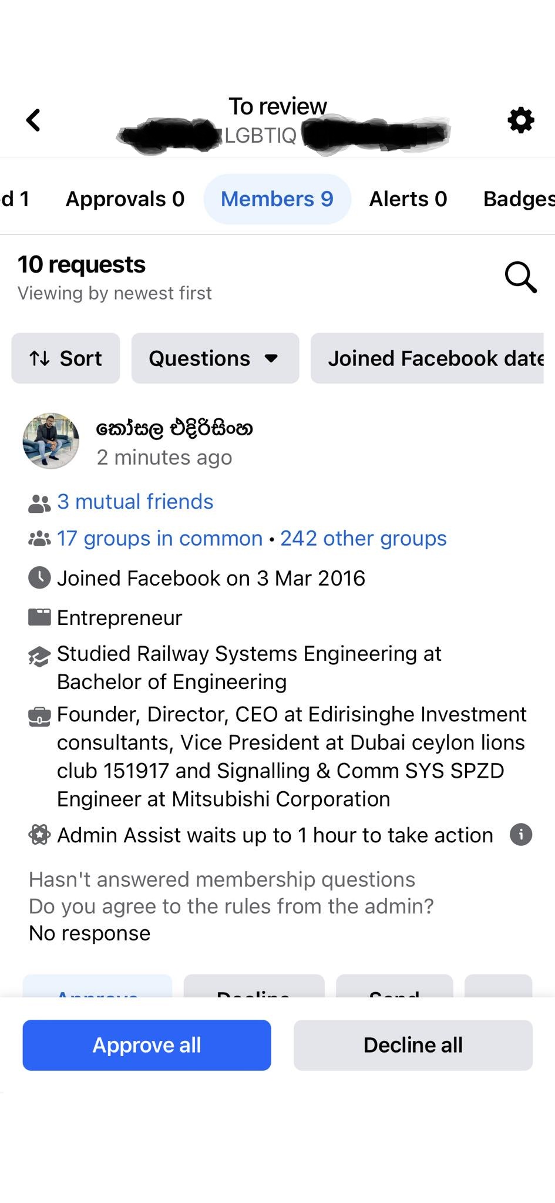The image size is (555, 1203).
Task: Tap the mutual friends people icon
Action: point(39,503)
